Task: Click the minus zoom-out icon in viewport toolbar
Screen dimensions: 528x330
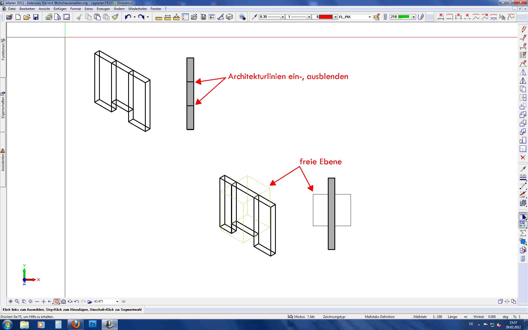Action: click(x=37, y=301)
